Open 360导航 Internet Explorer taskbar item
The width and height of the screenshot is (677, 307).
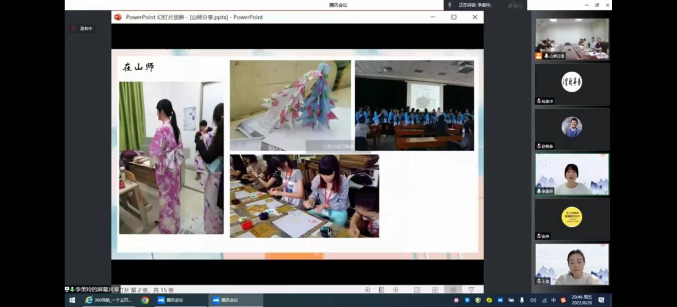point(108,300)
